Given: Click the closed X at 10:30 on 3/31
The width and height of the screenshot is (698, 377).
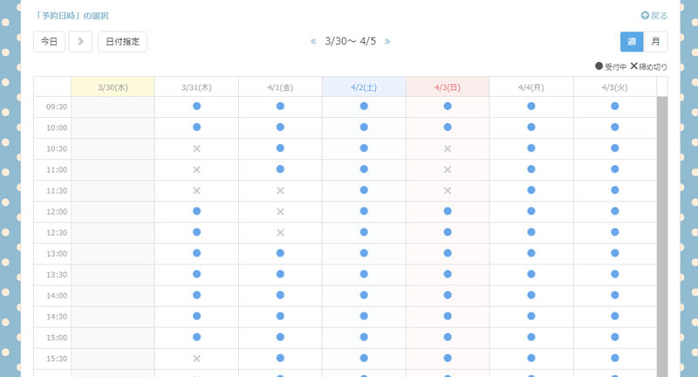Looking at the screenshot, I should (x=196, y=148).
